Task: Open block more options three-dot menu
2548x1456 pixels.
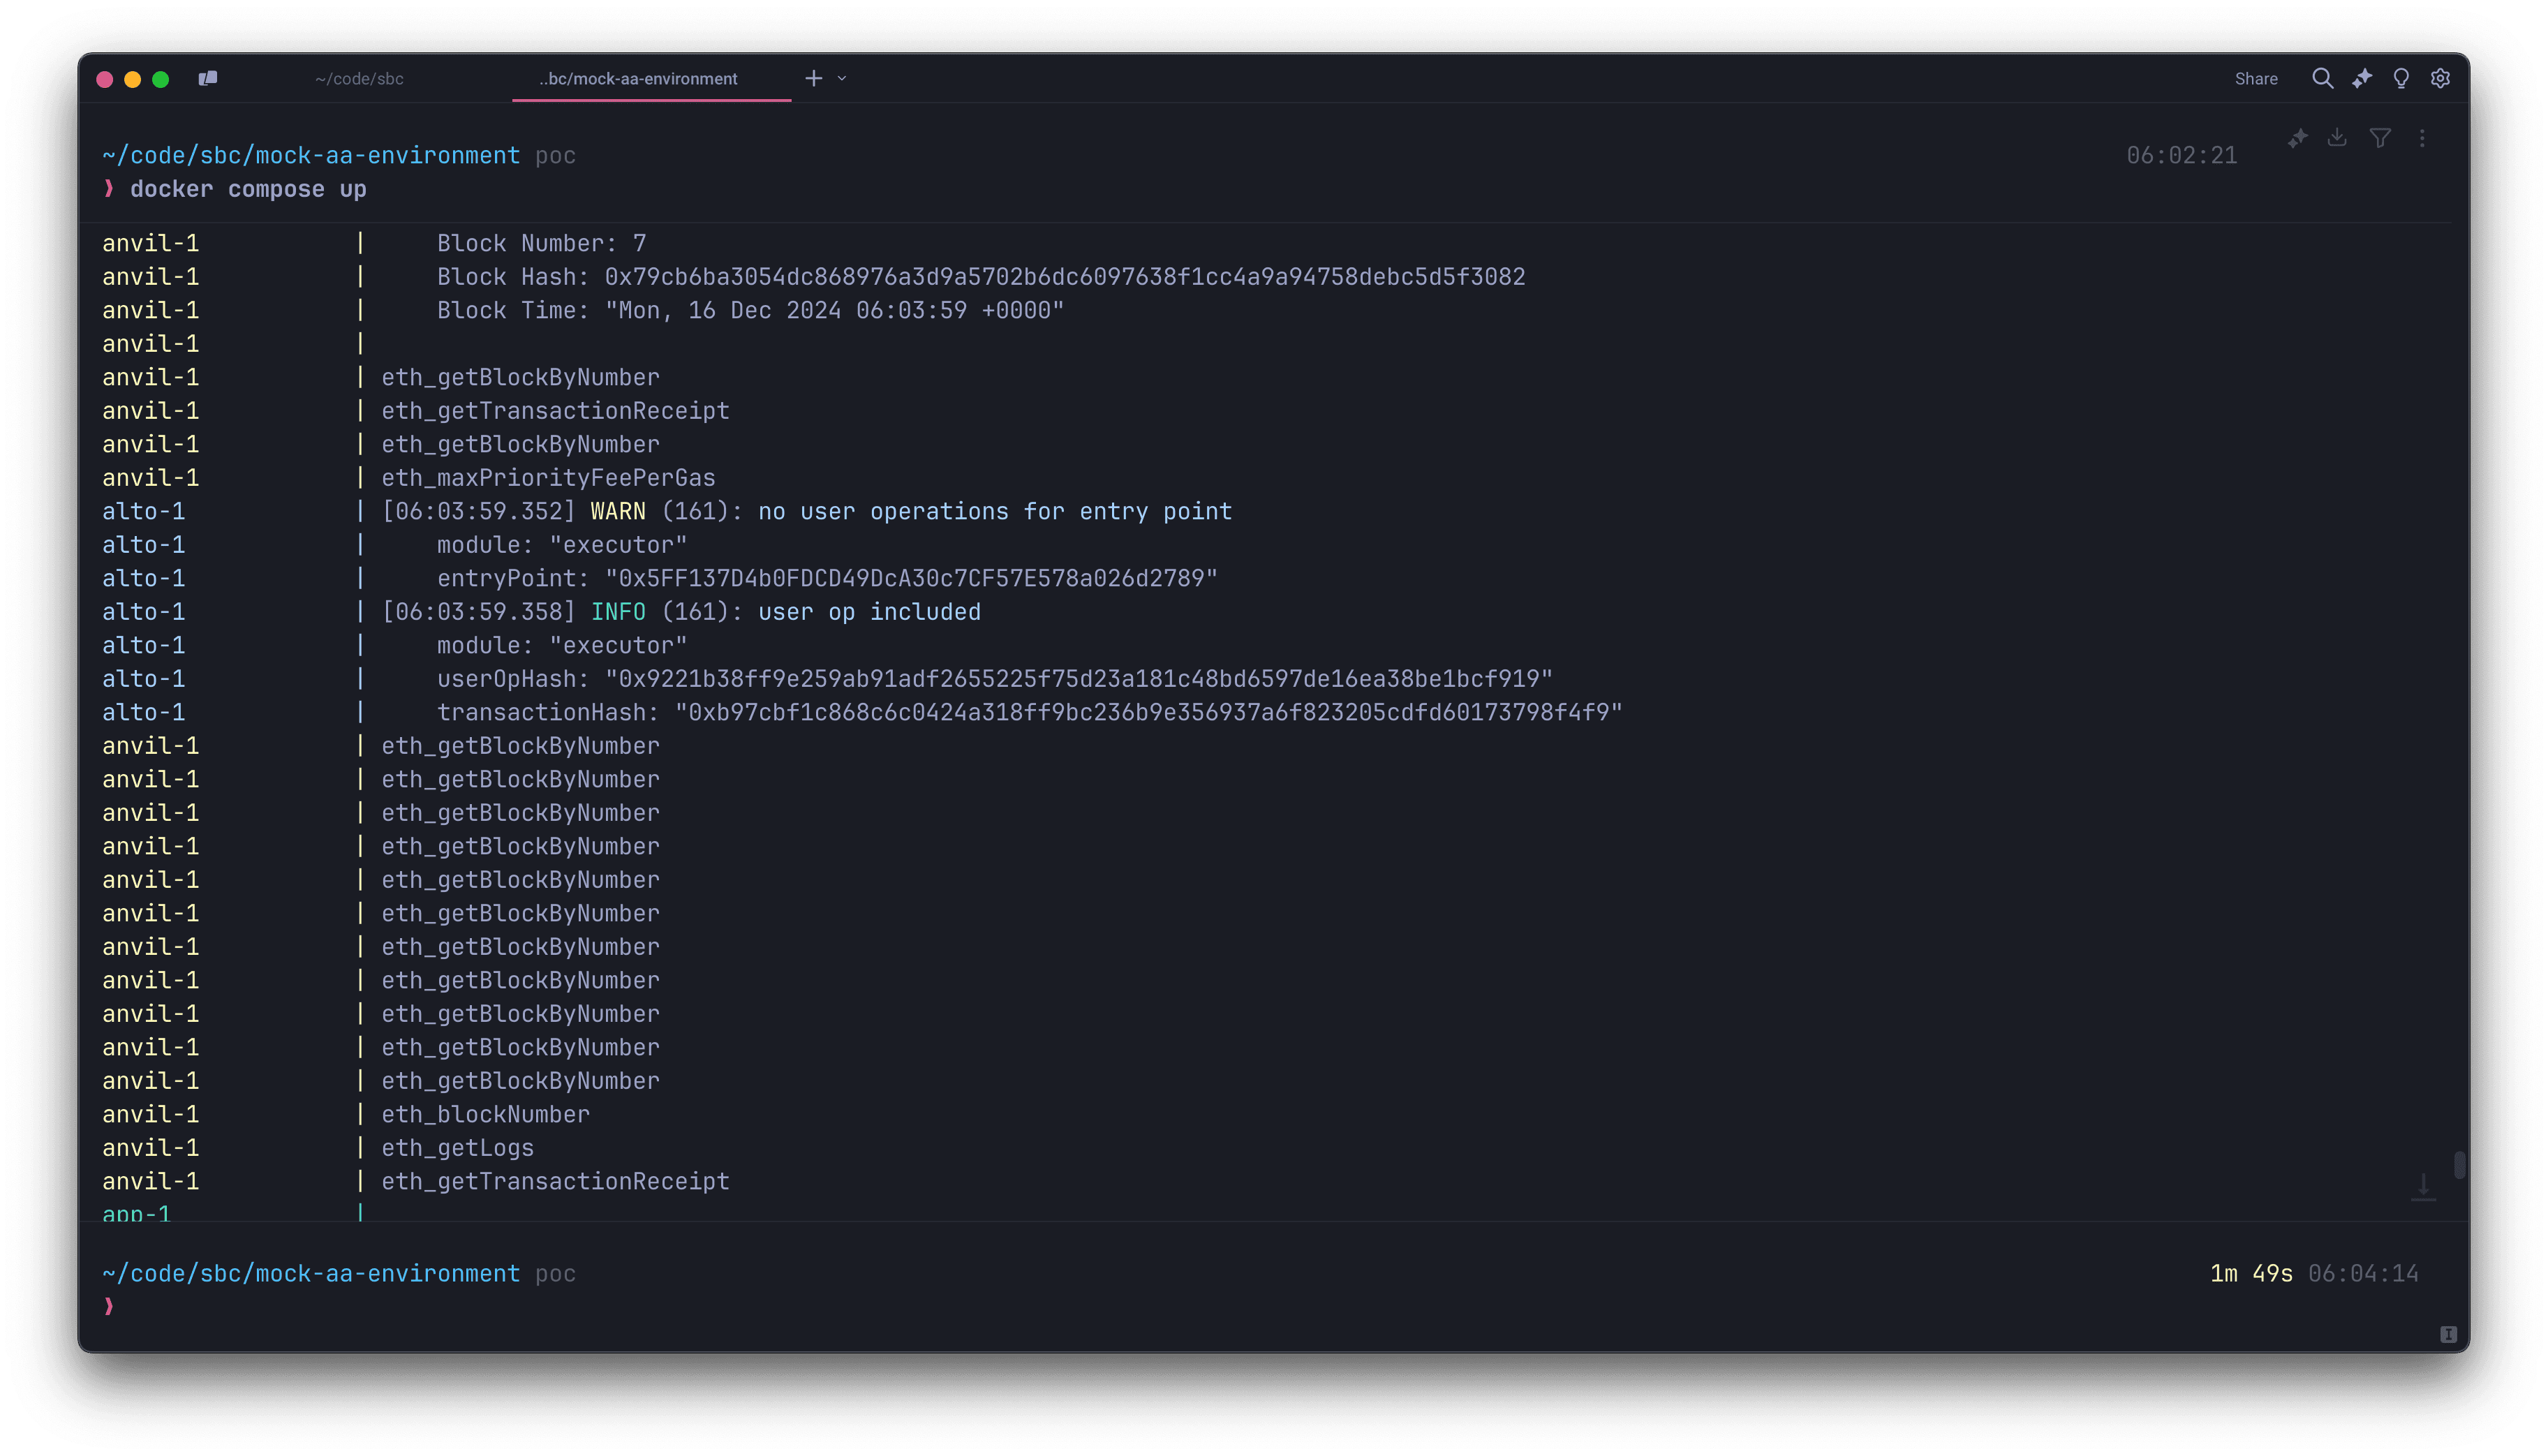Action: tap(2422, 138)
